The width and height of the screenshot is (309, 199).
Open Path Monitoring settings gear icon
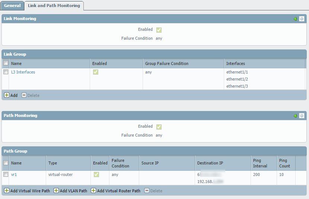(302, 116)
